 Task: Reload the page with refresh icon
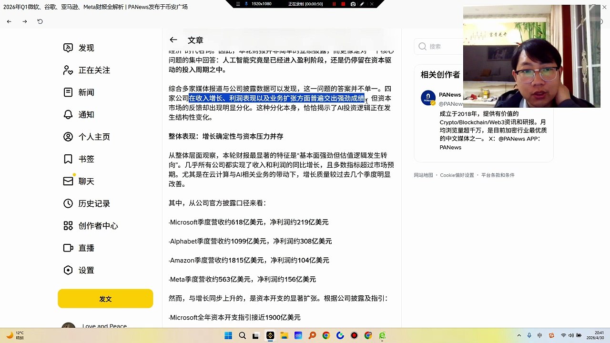(40, 21)
